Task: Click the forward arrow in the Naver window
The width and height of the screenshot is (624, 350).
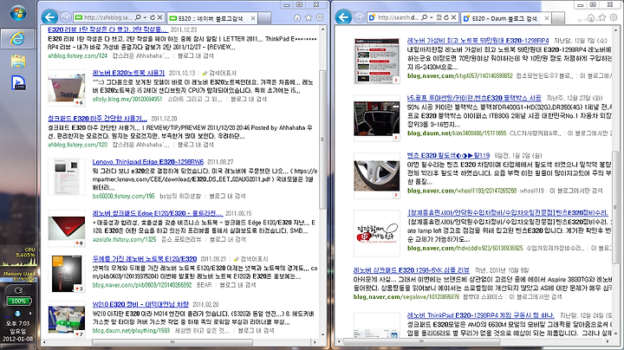Action: click(x=66, y=17)
